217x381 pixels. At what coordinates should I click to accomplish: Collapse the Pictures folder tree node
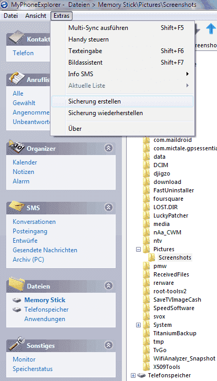(138, 249)
